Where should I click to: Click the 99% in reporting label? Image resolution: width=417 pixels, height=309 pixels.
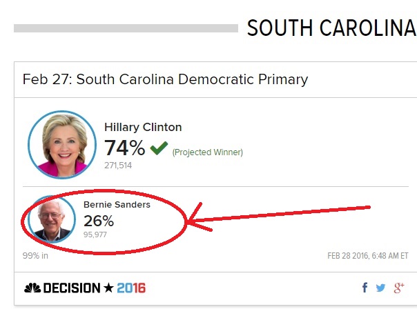click(35, 256)
